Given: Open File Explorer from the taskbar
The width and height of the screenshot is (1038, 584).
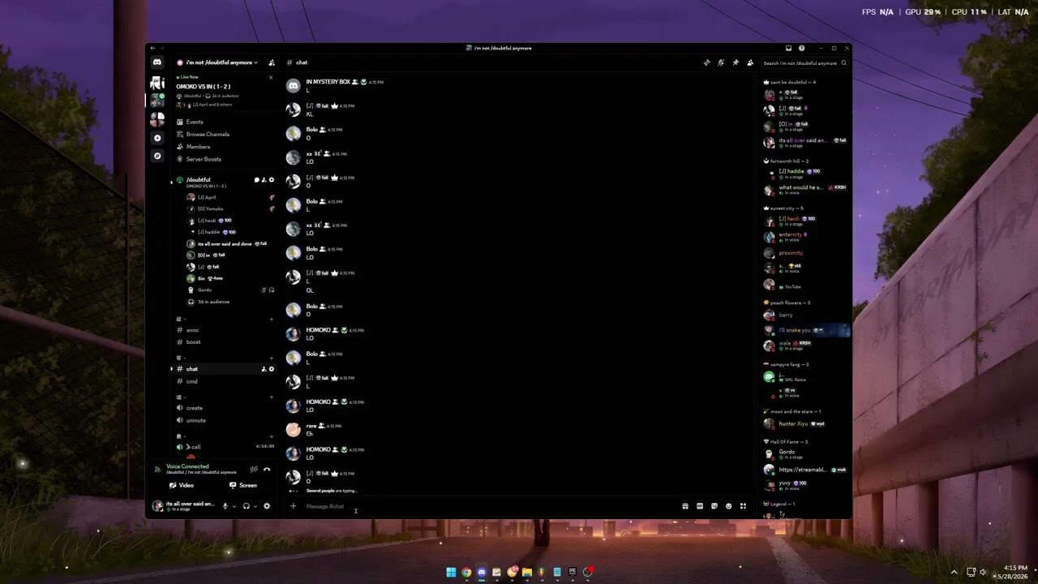Looking at the screenshot, I should click(526, 572).
